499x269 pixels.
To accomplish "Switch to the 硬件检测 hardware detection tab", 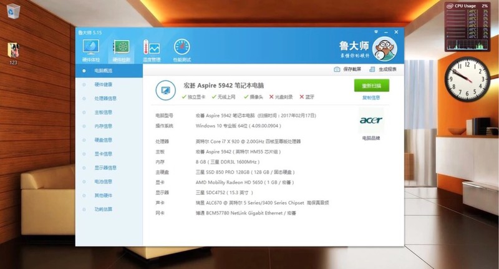I will (121, 51).
